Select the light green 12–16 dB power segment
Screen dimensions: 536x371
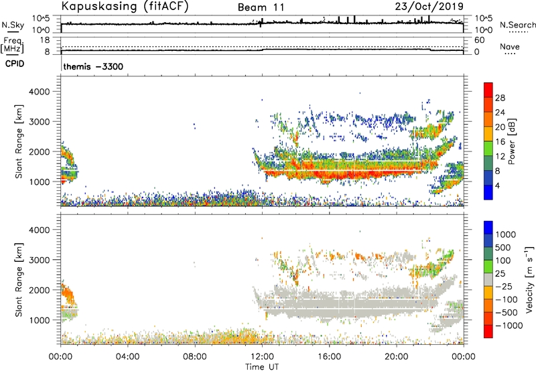click(488, 148)
